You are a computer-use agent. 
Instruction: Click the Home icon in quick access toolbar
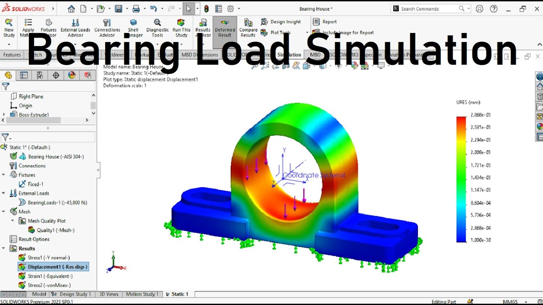71,9
